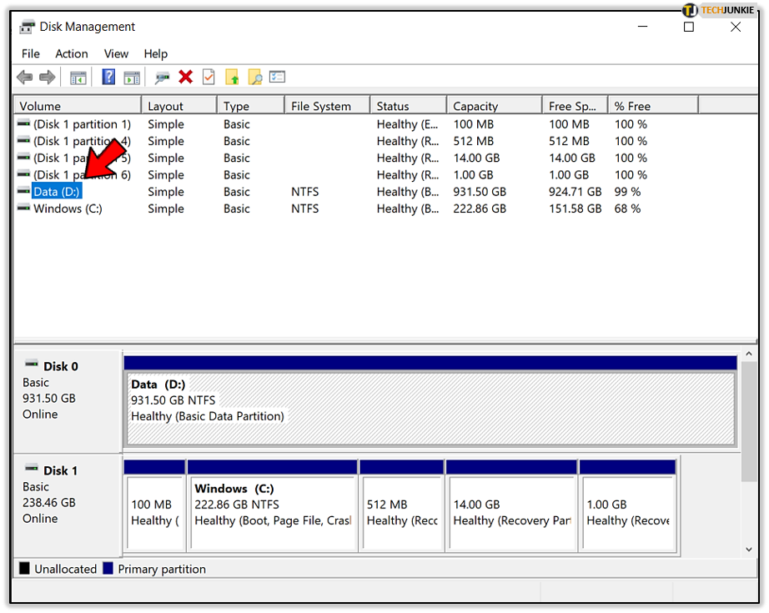Click the drive icon beside Disk 1 partition 1
This screenshot has height=613, width=769.
(23, 123)
